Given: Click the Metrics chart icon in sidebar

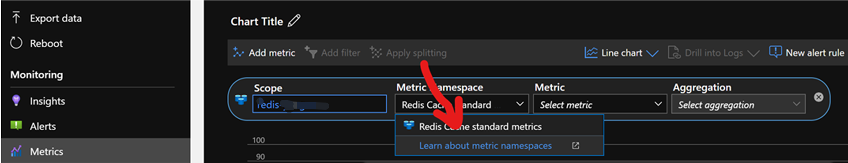Looking at the screenshot, I should pyautogui.click(x=16, y=151).
